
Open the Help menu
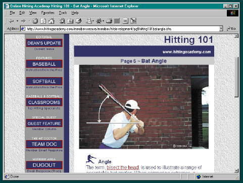click(x=75, y=13)
